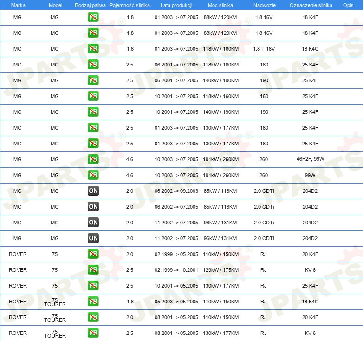Click the Moc silnika column header
The width and height of the screenshot is (363, 341).
tap(220, 5)
